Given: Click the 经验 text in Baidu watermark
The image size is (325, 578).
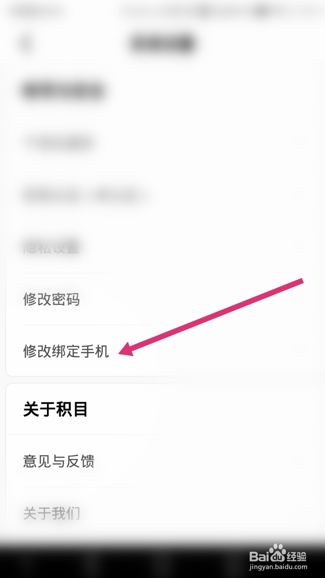Looking at the screenshot, I should (x=297, y=556).
